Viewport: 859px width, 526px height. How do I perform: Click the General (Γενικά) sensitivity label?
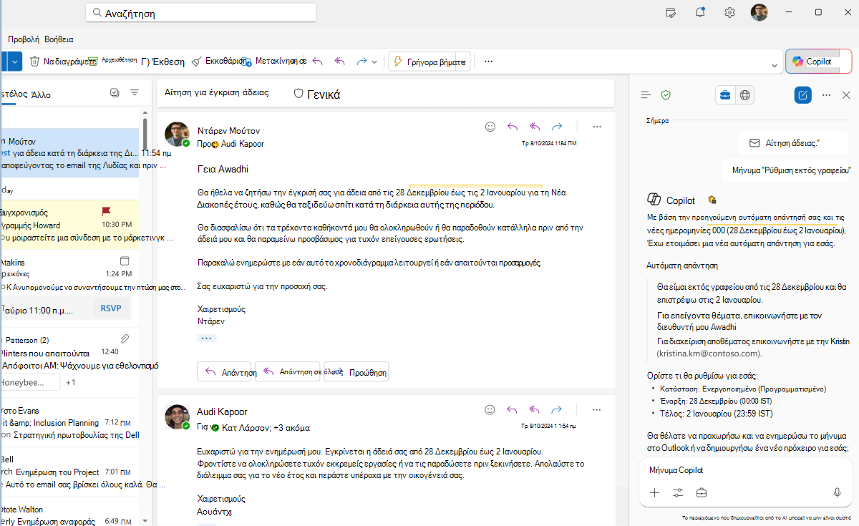tap(316, 94)
